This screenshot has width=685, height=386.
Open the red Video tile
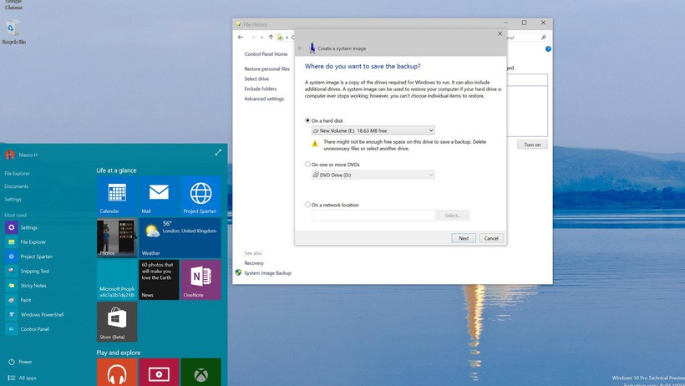159,372
